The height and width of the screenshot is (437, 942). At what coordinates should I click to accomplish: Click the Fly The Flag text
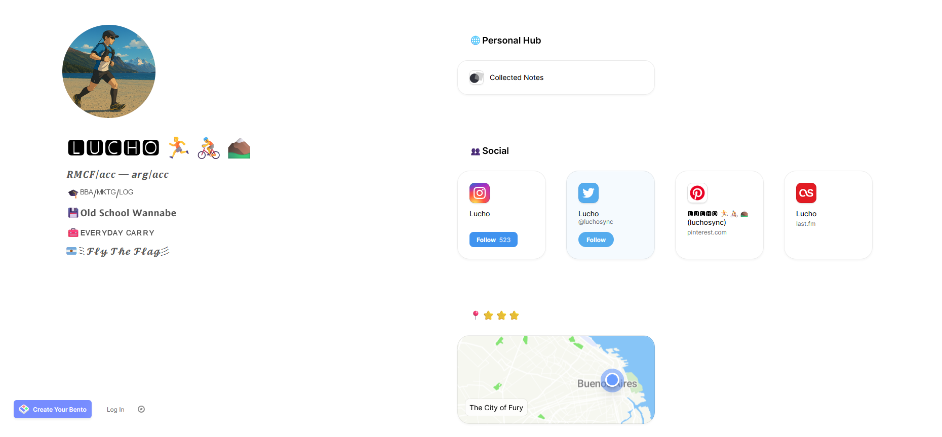click(123, 251)
